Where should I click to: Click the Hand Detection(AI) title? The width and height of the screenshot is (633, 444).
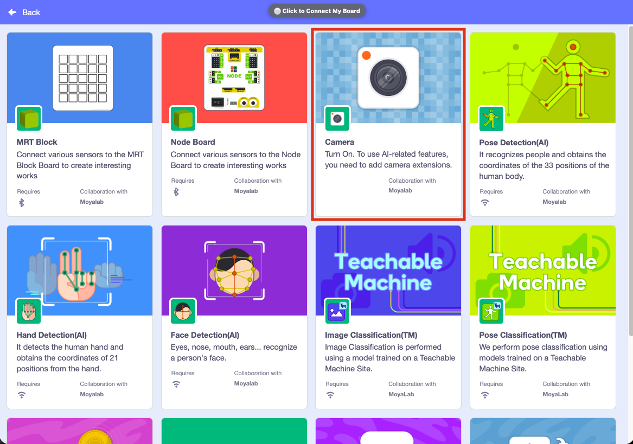click(52, 335)
